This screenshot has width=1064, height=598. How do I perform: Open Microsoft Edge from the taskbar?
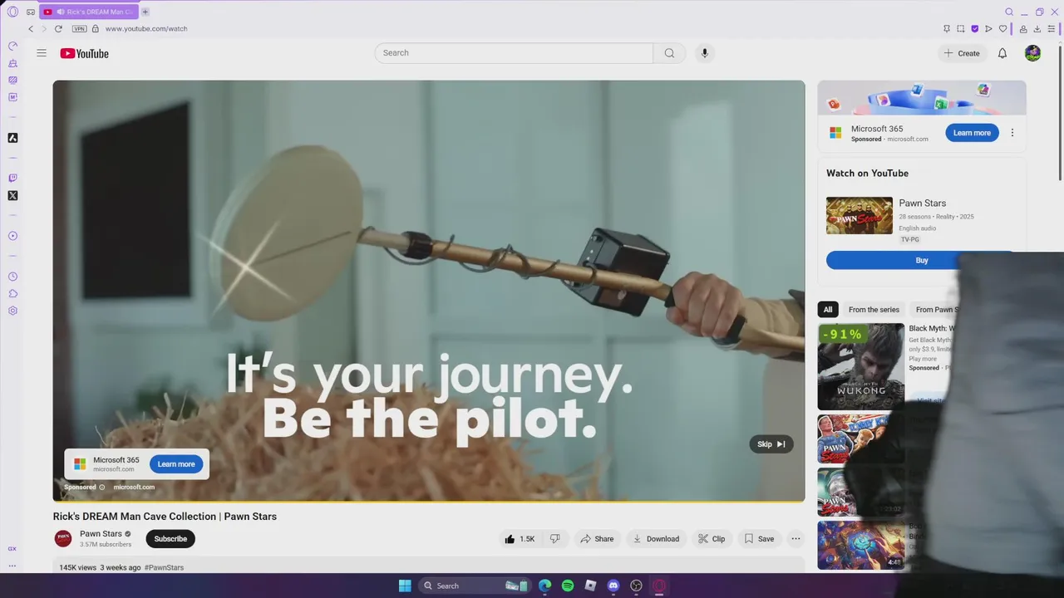tap(544, 586)
